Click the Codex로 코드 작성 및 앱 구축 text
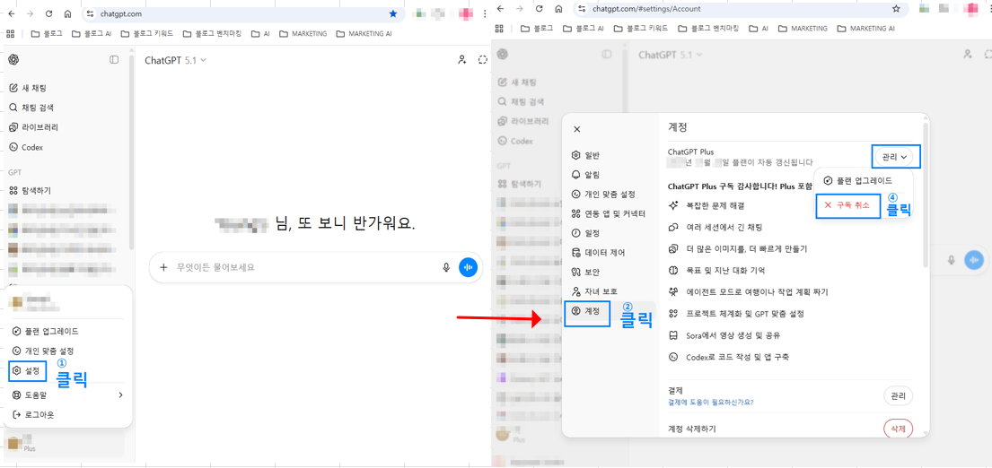This screenshot has height=468, width=992. [x=737, y=357]
